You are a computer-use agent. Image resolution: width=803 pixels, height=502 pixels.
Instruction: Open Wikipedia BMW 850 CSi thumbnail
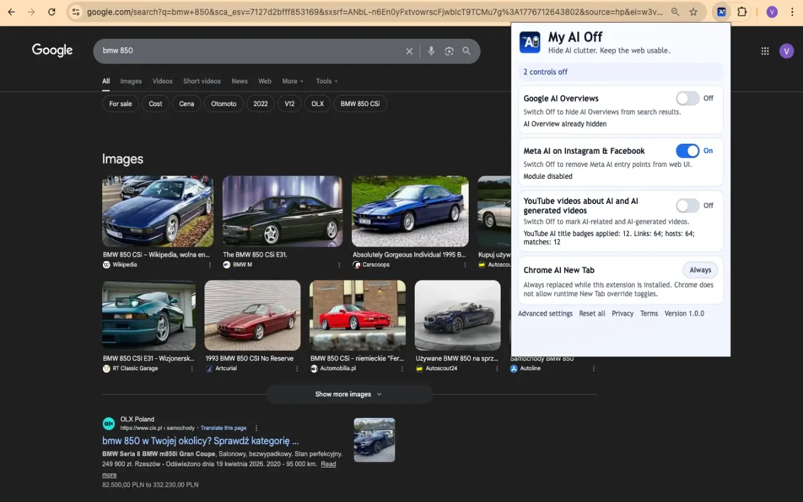pos(157,211)
